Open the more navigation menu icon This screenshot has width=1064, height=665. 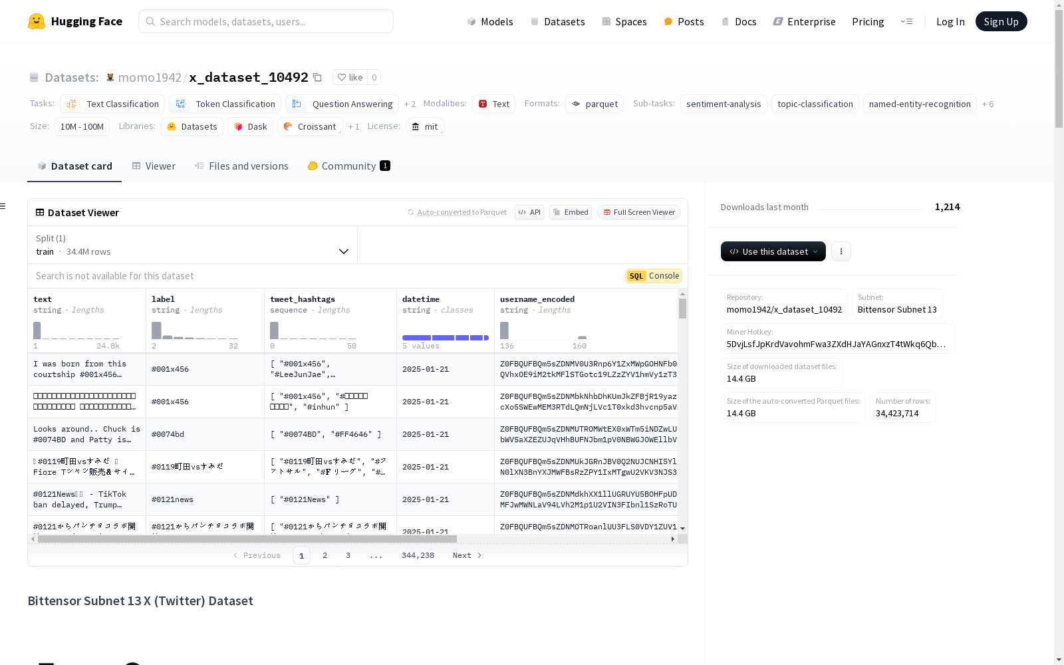pyautogui.click(x=906, y=21)
